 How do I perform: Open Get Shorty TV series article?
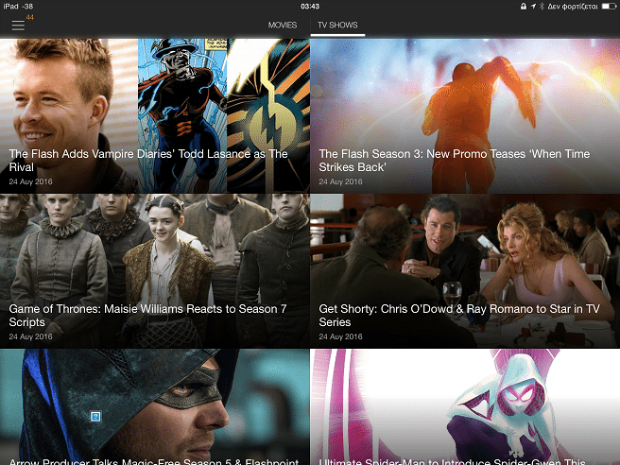point(465,271)
